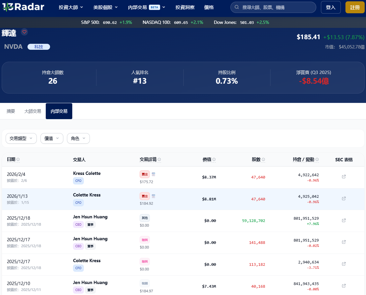
Task: Select the 內部交易 tab
Action: pyautogui.click(x=59, y=111)
